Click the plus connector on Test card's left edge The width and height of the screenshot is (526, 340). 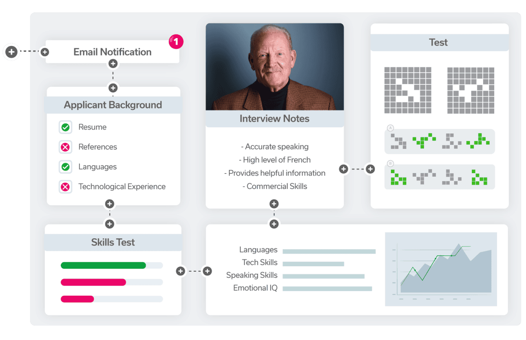pos(370,169)
